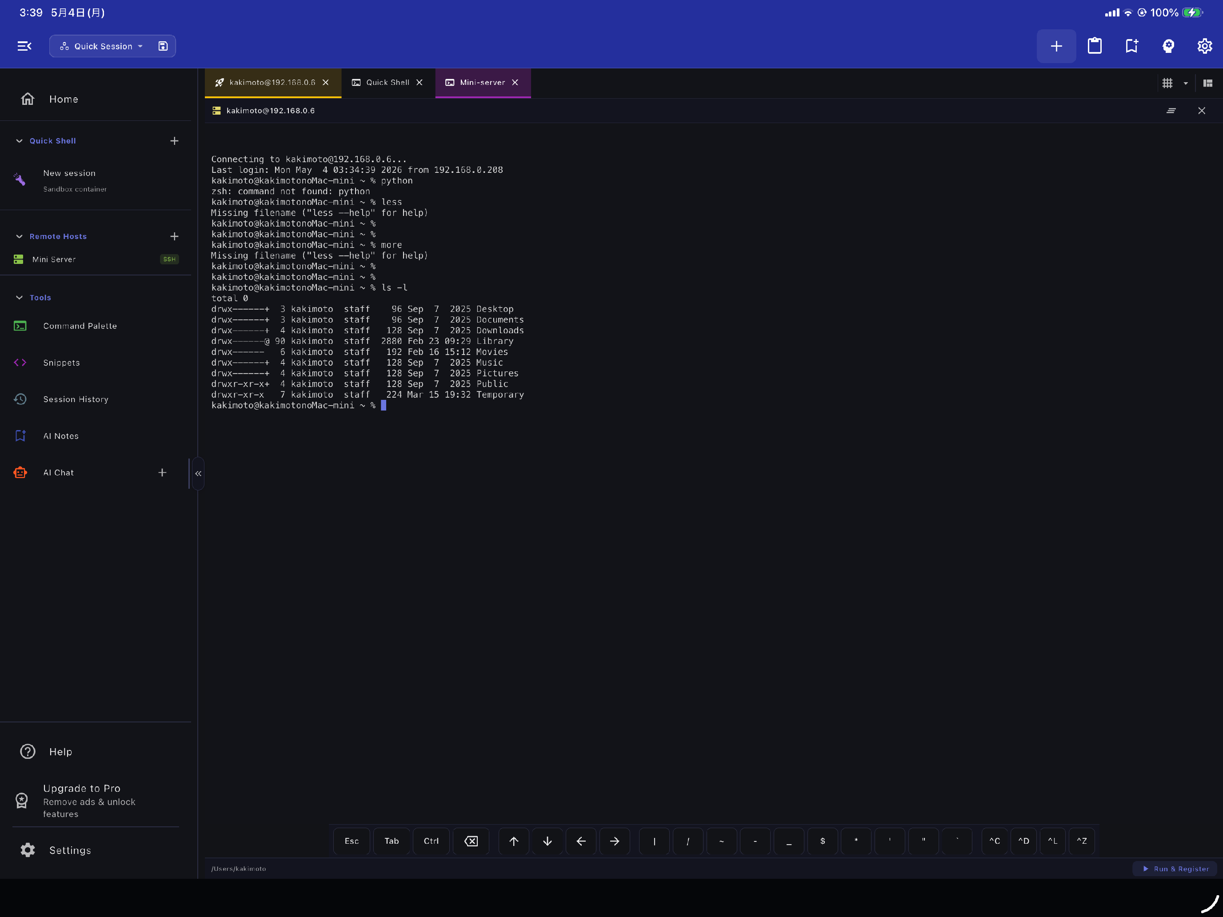Screen dimensions: 1223x917
Task: Click Run & Register button
Action: (1175, 869)
